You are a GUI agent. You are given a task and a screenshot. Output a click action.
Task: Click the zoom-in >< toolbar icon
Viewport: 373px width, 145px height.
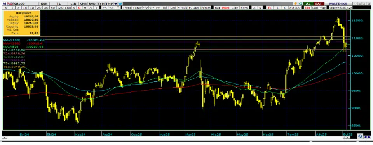(x=105, y=8)
